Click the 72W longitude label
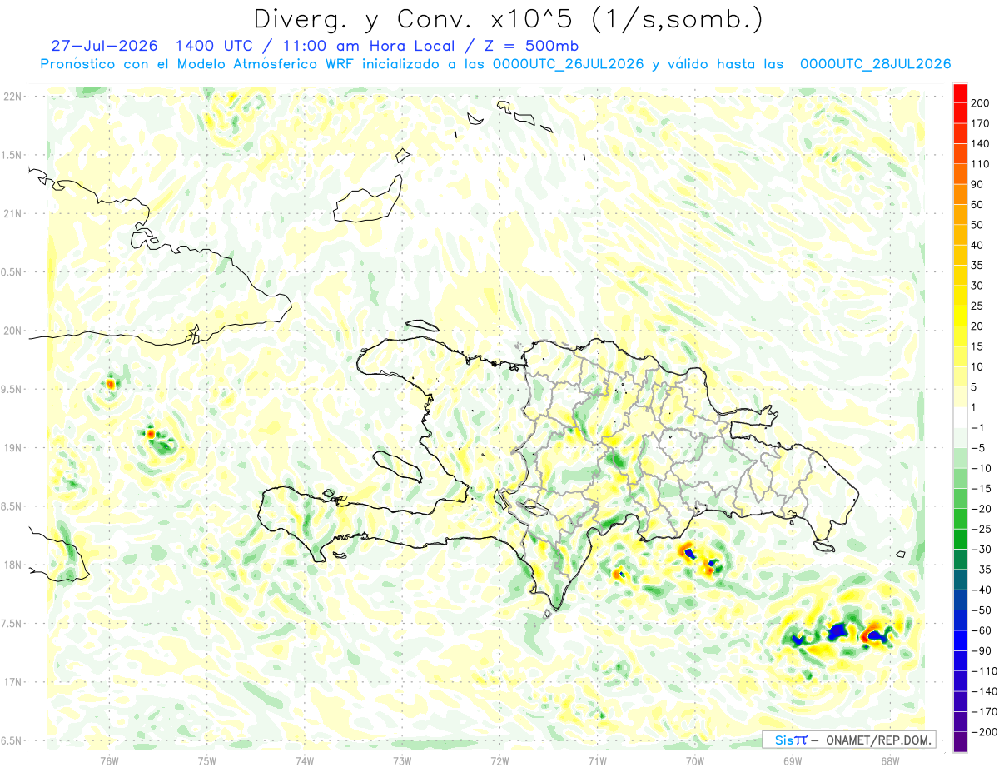Viewport: 999px width, 772px height. click(499, 760)
